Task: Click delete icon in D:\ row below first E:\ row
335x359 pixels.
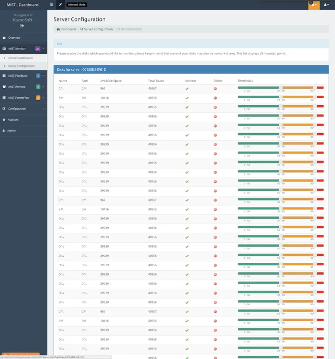Action: coord(215,107)
